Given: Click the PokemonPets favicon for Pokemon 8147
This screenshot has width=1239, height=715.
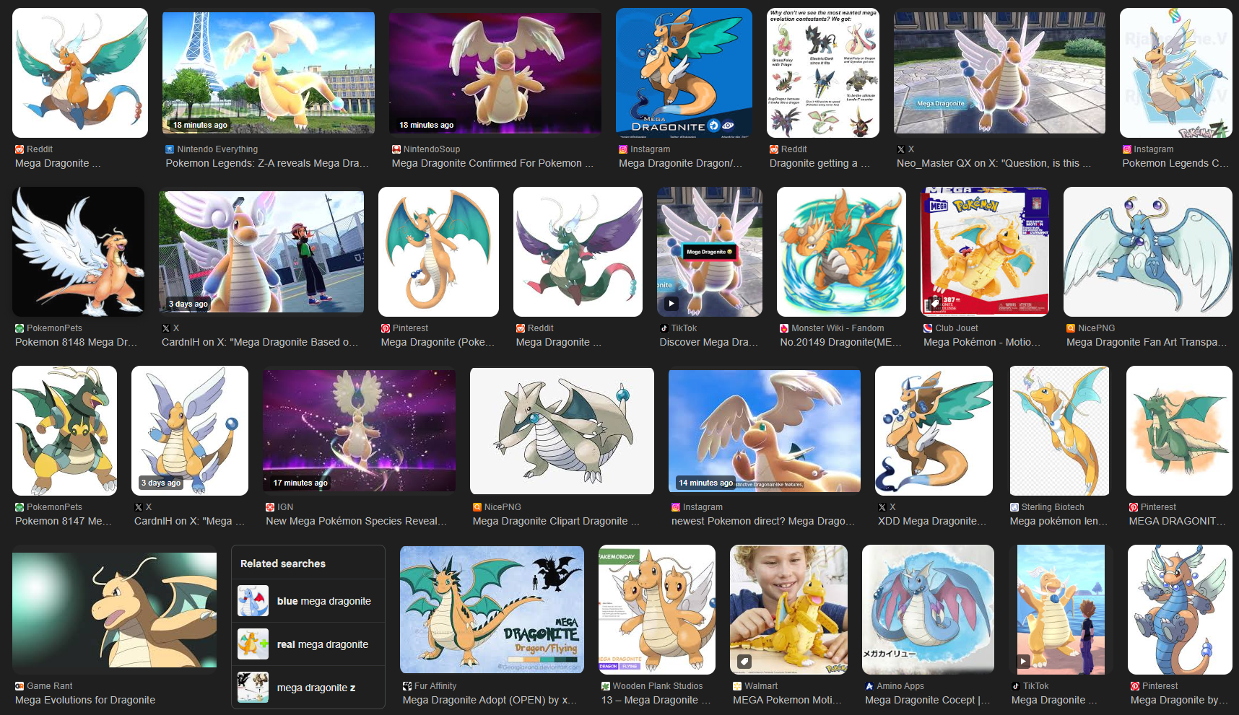Looking at the screenshot, I should coord(19,507).
